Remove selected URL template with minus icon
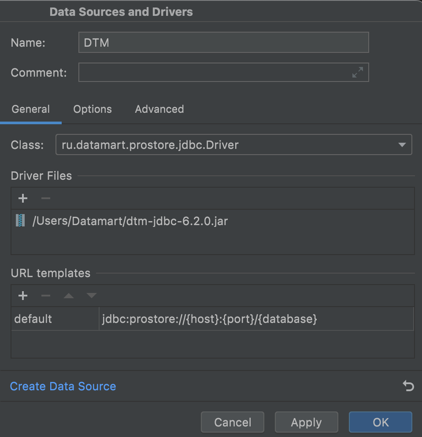The width and height of the screenshot is (422, 437). (x=46, y=296)
